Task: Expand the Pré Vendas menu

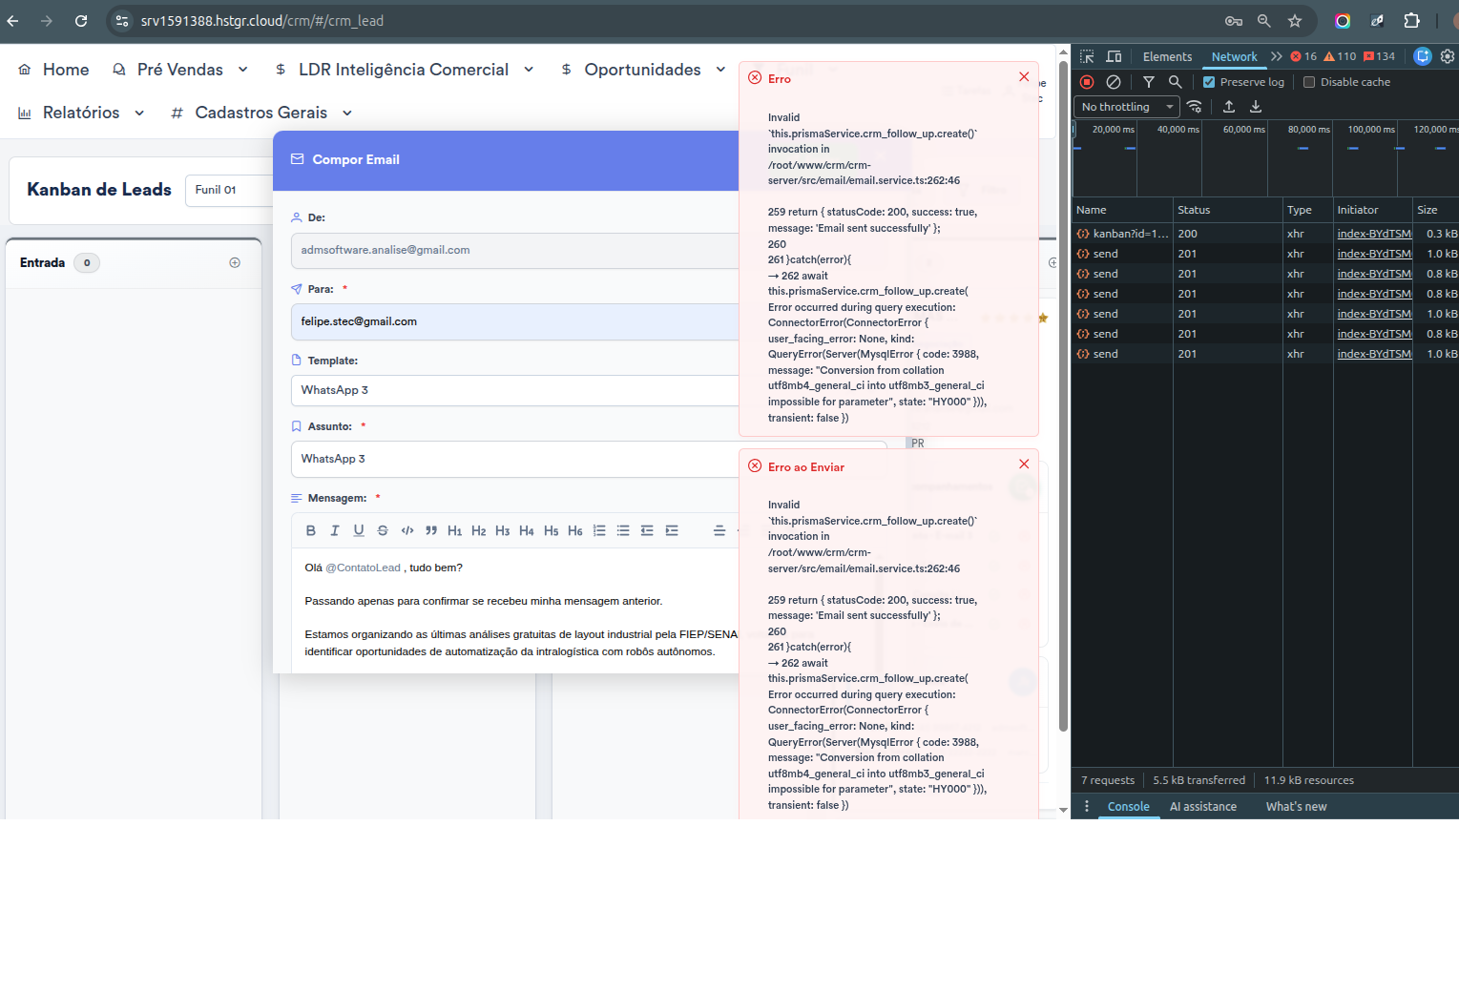Action: (x=180, y=70)
